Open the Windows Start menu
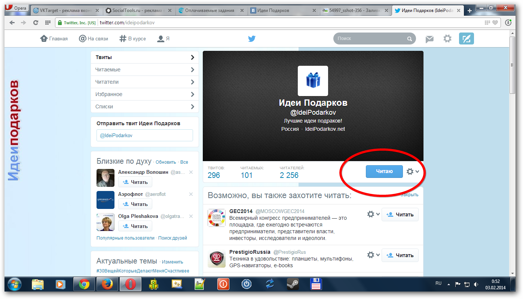This screenshot has height=299, width=523. [x=14, y=284]
